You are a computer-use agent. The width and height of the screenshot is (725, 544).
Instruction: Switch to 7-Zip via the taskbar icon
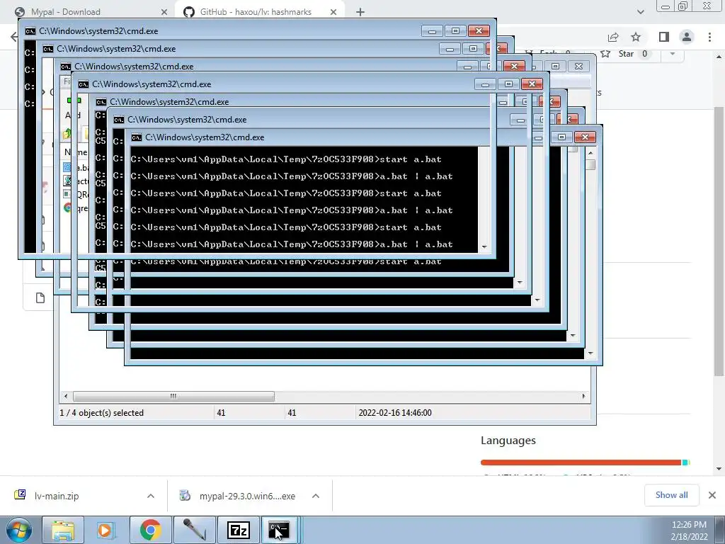tap(239, 530)
